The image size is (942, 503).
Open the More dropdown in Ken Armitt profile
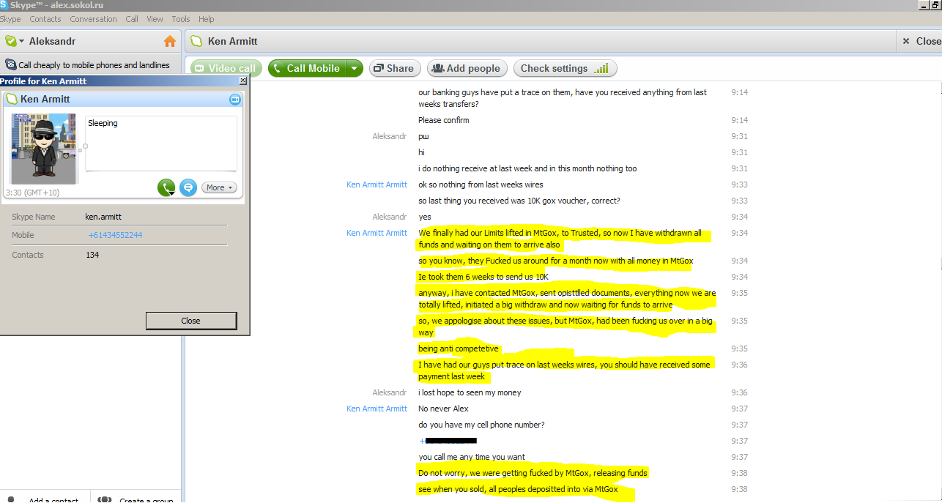[219, 187]
